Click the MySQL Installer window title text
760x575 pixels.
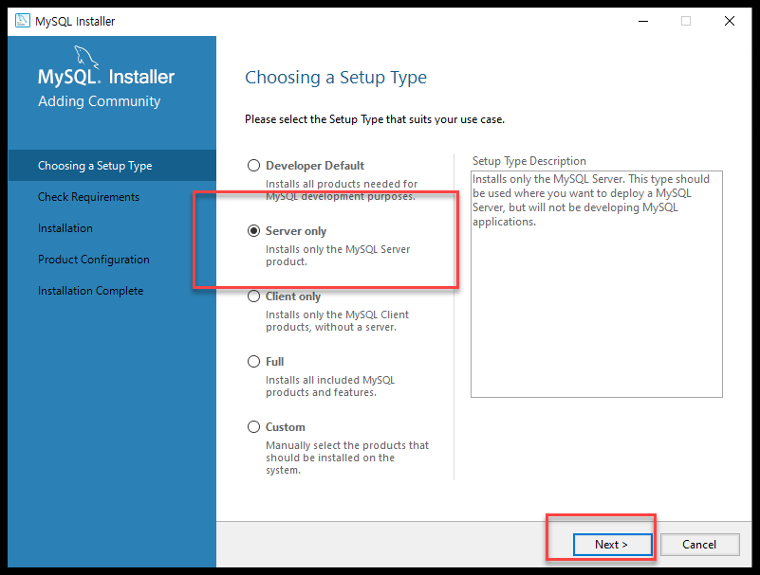(x=75, y=21)
